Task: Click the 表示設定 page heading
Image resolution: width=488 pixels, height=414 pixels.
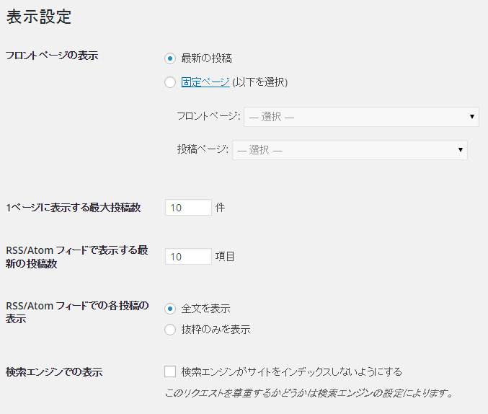Action: point(39,17)
